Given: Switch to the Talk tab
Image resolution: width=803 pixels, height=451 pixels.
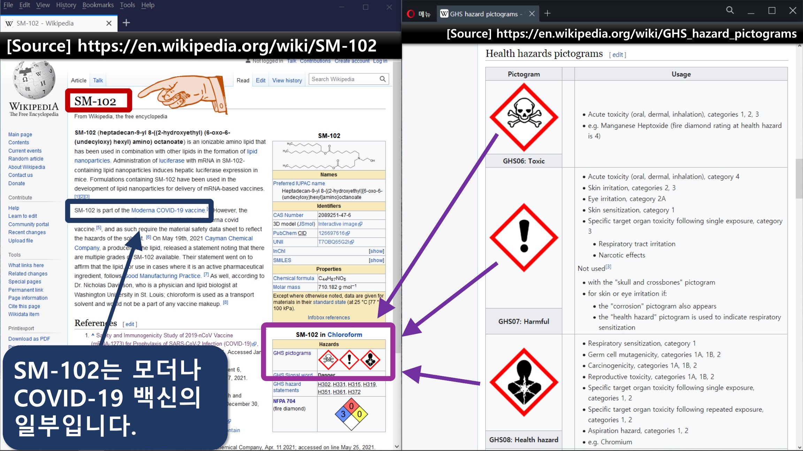Looking at the screenshot, I should [98, 80].
